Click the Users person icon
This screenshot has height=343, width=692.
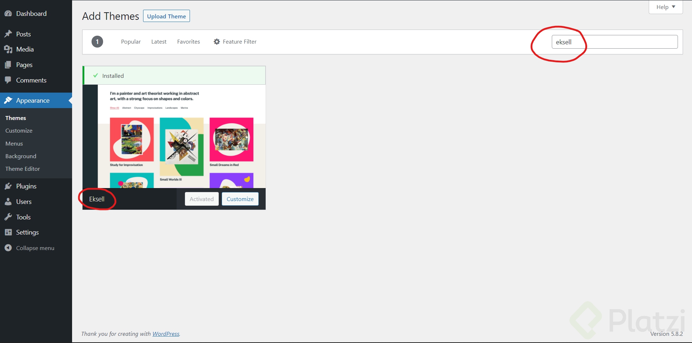pos(8,202)
